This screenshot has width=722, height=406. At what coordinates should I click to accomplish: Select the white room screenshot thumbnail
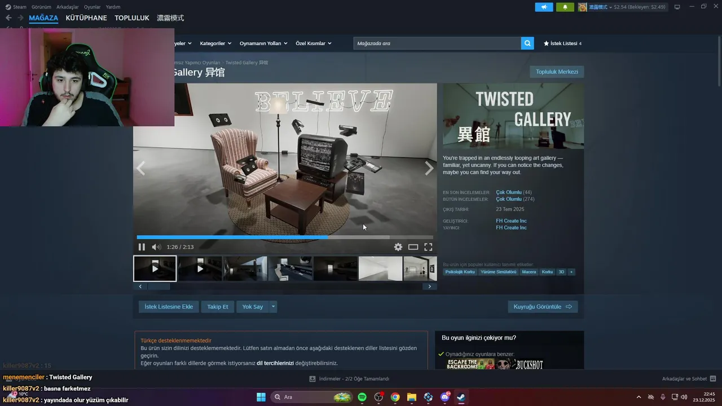pyautogui.click(x=381, y=268)
